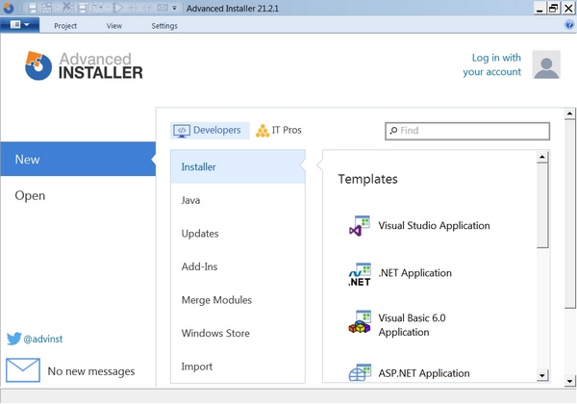Viewport: 577px width, 404px height.
Task: Click the templates list scrollbar thumb
Action: click(x=541, y=206)
